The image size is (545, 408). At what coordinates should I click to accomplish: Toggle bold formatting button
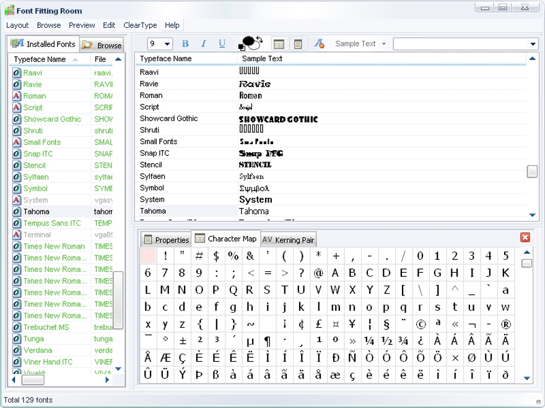185,44
